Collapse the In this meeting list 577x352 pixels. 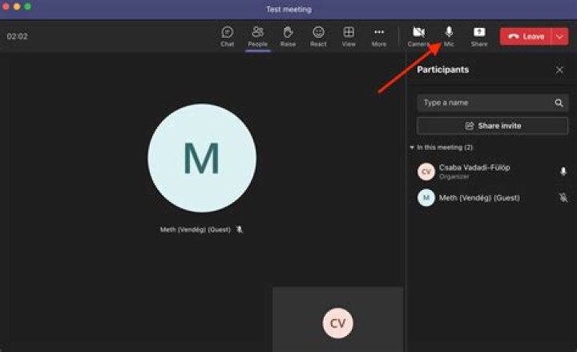412,148
